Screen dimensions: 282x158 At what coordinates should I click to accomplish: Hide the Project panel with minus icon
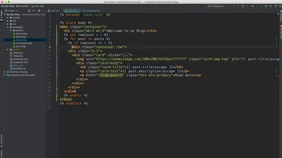(44, 11)
